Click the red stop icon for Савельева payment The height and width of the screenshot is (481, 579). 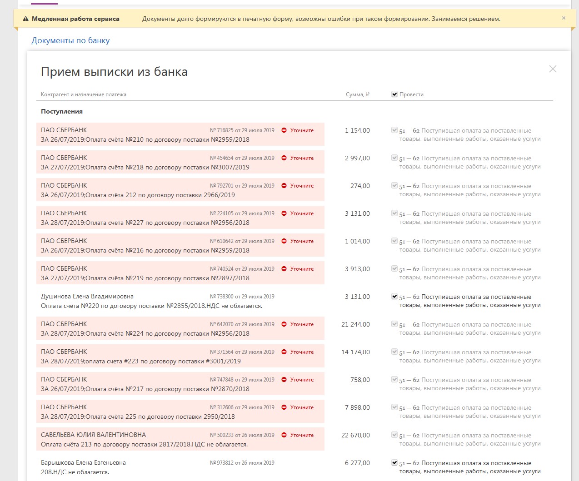point(284,435)
